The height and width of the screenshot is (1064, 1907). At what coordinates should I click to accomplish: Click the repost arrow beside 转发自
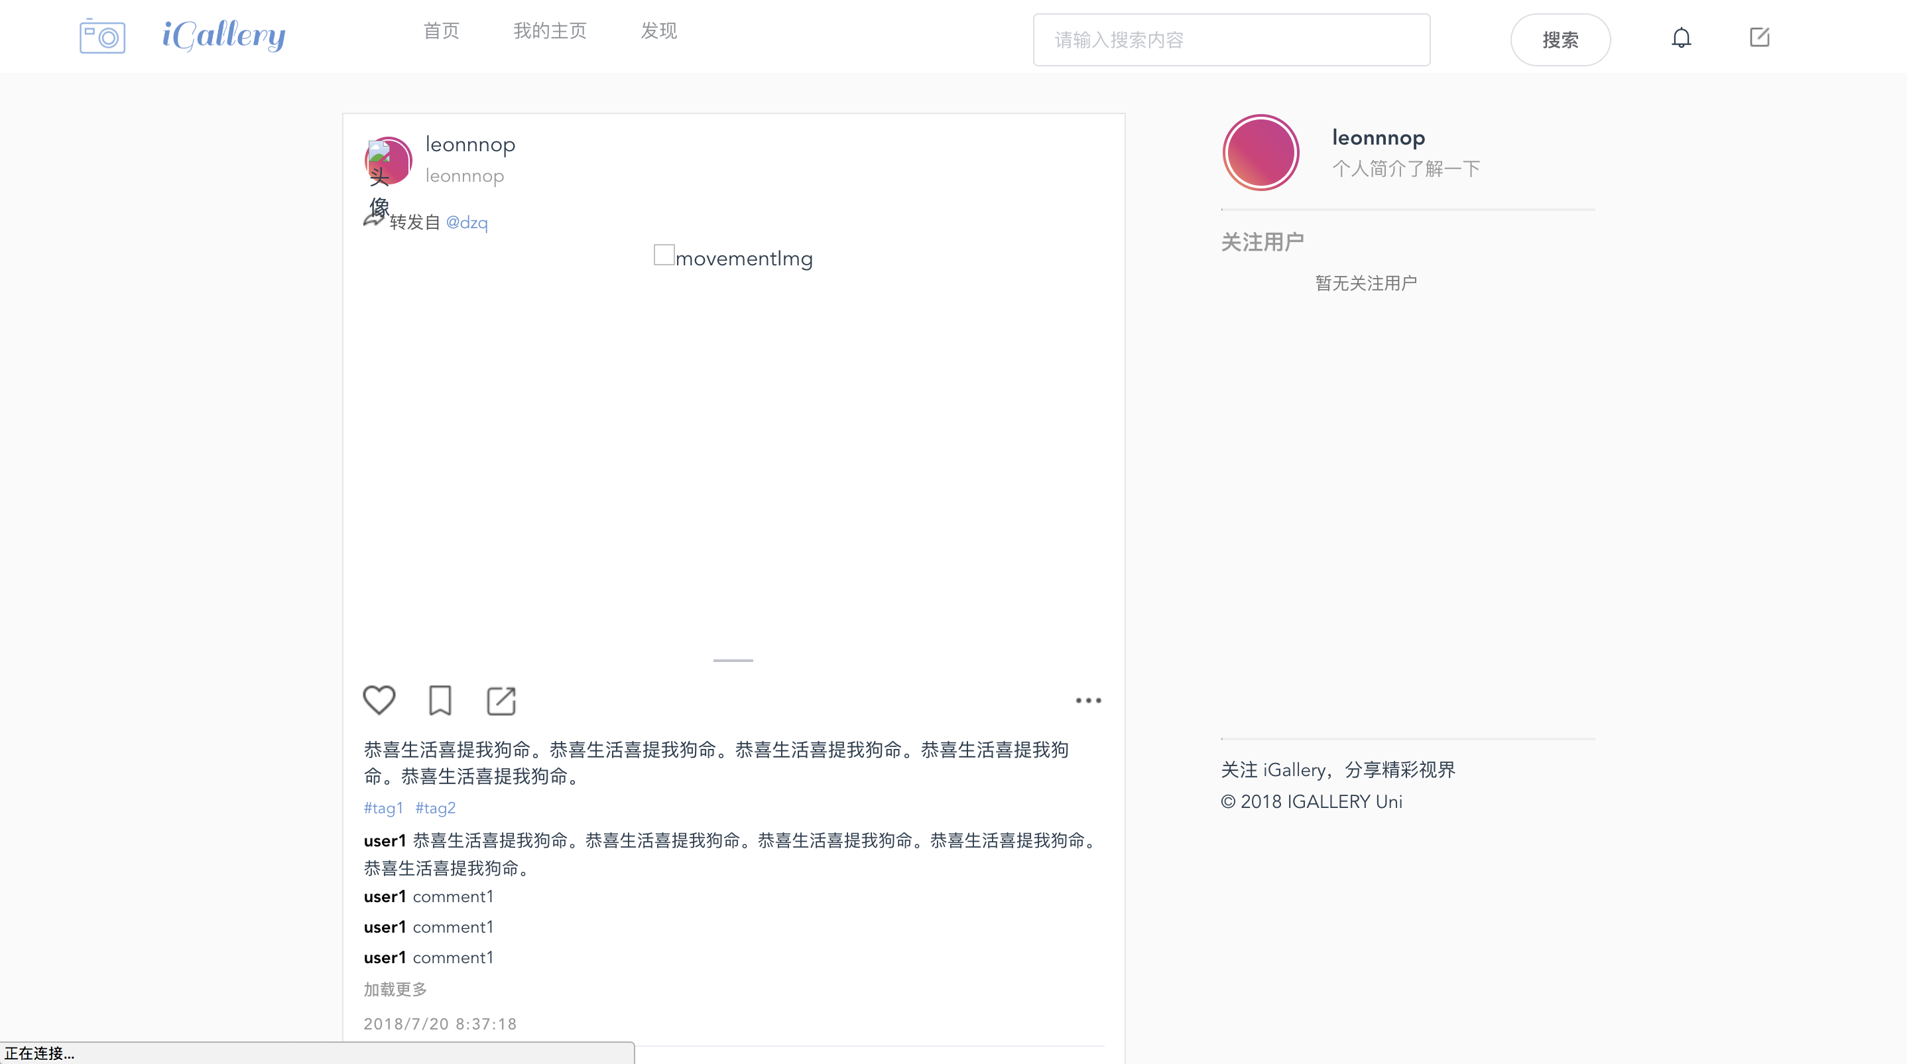[x=374, y=218]
